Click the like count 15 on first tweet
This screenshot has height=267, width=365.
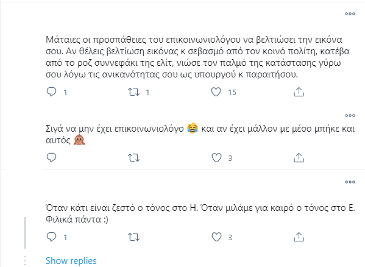[232, 93]
